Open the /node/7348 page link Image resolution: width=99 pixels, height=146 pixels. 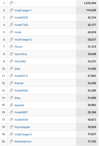click(x=21, y=25)
